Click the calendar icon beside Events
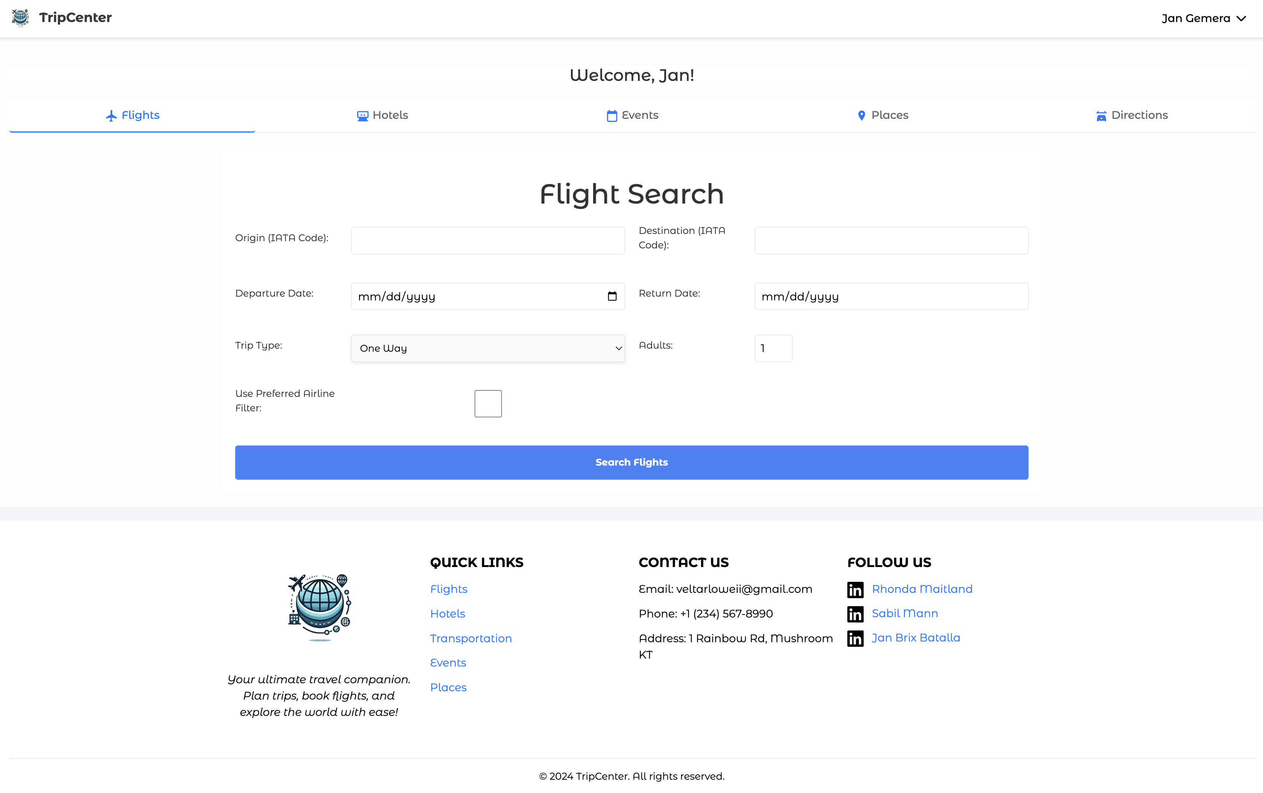Screen dimensions: 1263x793 [612, 115]
